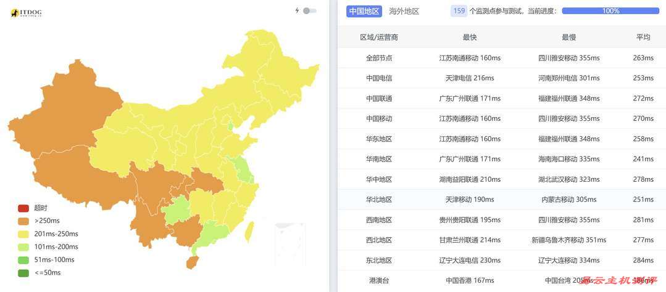This screenshot has width=666, height=292.
Task: Select the 全部节点 row label
Action: tap(379, 58)
